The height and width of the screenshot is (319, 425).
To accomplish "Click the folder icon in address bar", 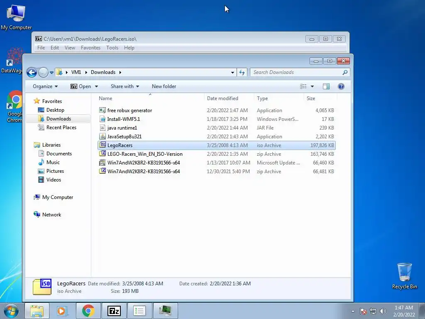I will [59, 72].
